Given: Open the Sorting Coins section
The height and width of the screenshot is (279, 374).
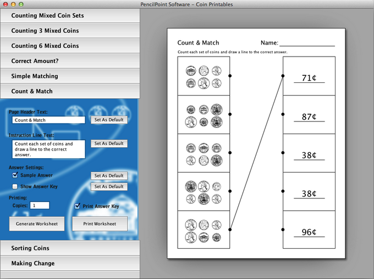Looking at the screenshot, I should click(70, 248).
